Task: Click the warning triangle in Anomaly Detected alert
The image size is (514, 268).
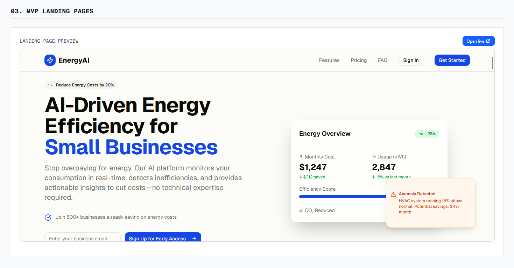Action: click(x=393, y=194)
